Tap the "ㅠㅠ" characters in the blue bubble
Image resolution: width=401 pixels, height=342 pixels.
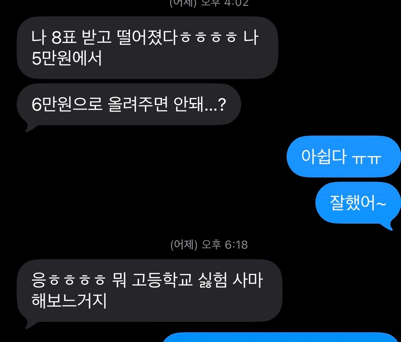click(x=366, y=159)
